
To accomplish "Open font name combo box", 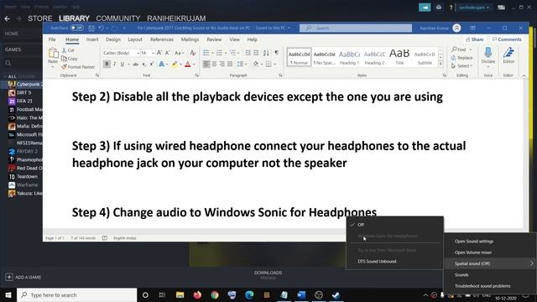I will 121,53.
